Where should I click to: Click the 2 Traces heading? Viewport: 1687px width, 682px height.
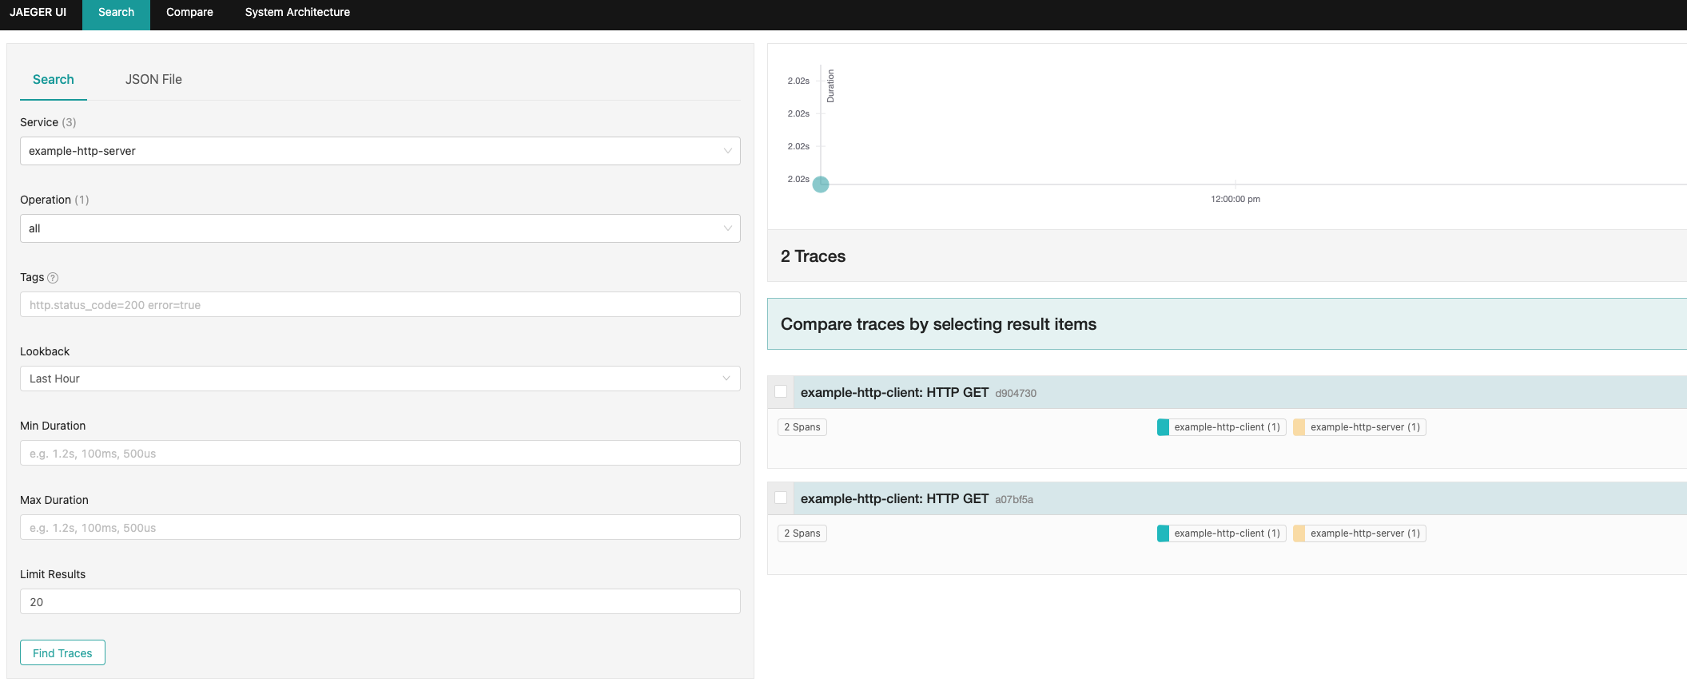[x=813, y=256]
